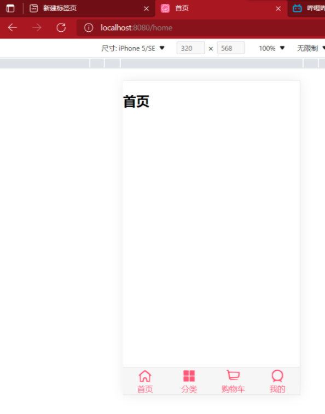Go forward with the forward arrow
325x414 pixels.
(x=37, y=27)
